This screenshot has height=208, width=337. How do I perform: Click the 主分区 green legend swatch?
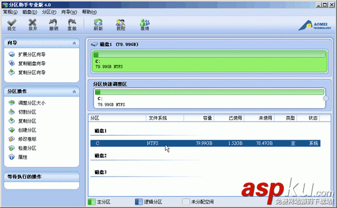(x=92, y=202)
